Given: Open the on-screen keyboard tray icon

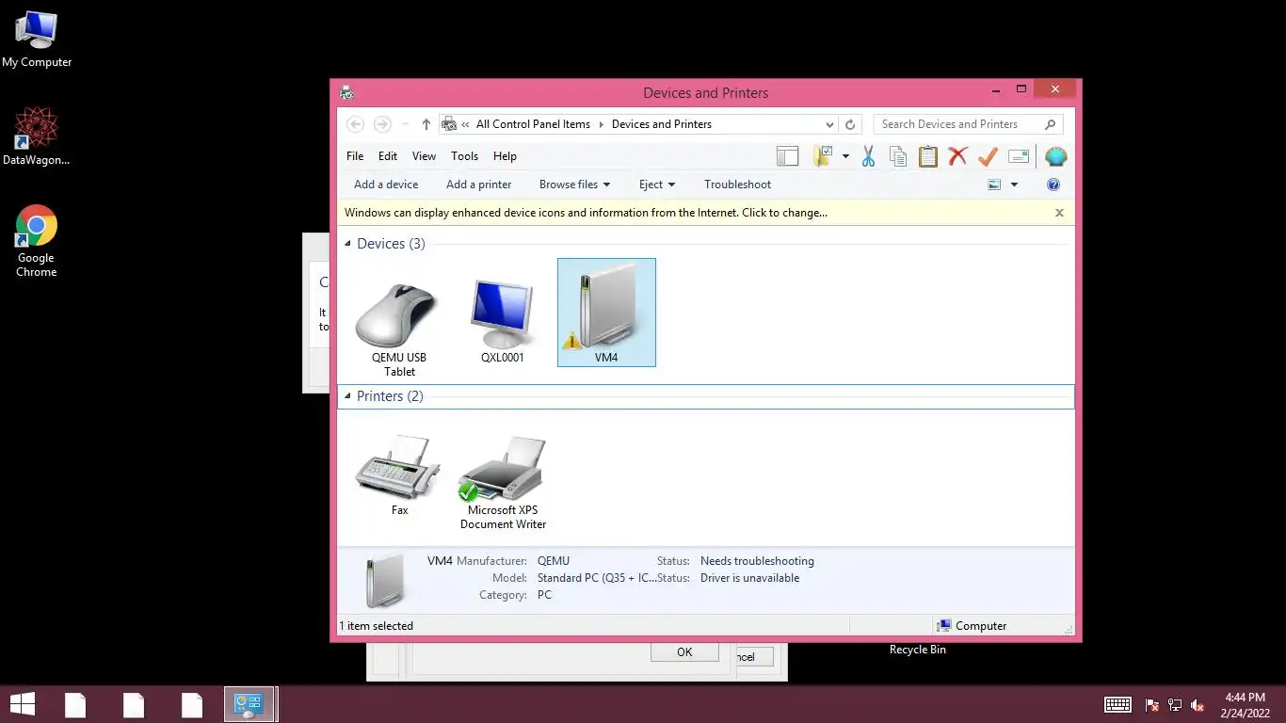Looking at the screenshot, I should (x=1117, y=705).
